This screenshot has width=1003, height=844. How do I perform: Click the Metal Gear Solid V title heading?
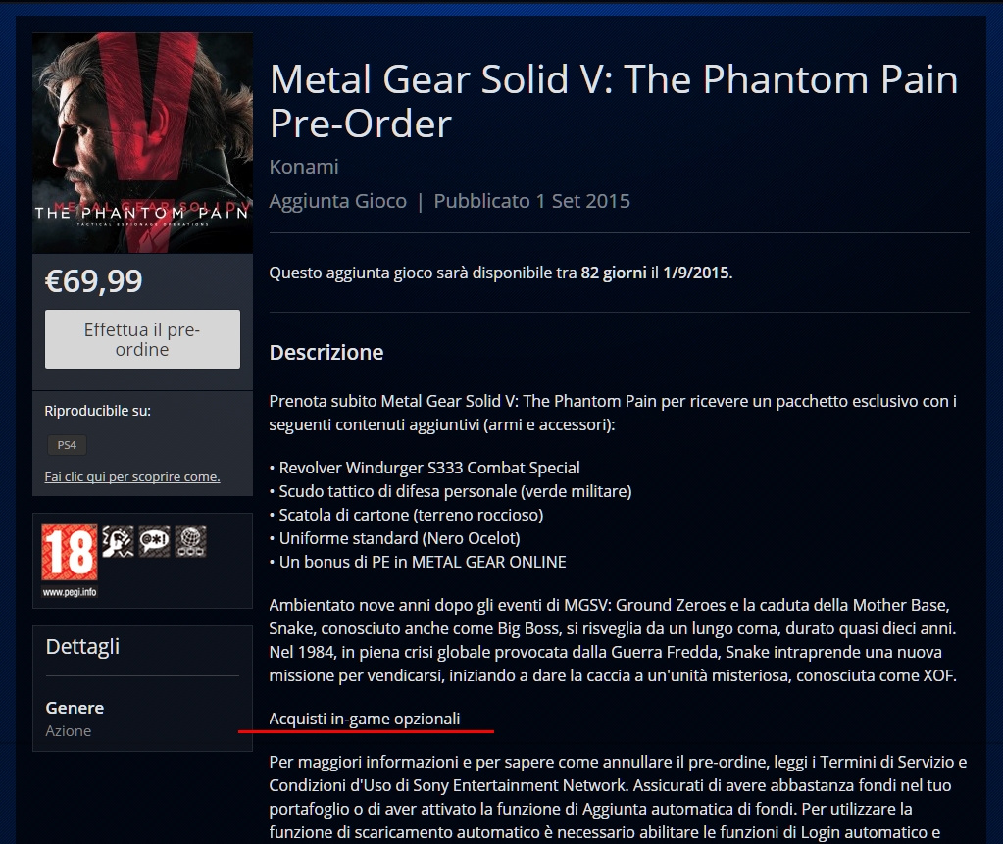pos(614,101)
